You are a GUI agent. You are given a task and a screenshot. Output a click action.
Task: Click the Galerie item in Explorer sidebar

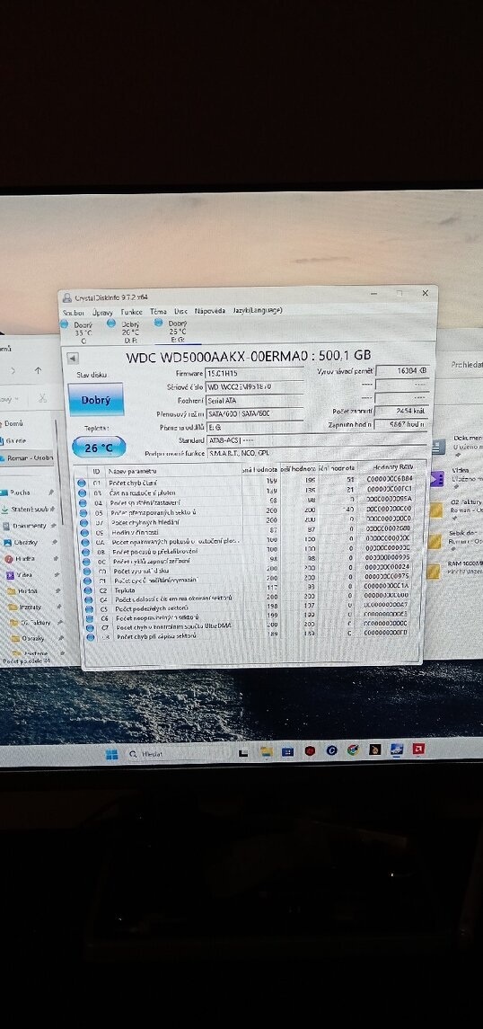[x=13, y=441]
